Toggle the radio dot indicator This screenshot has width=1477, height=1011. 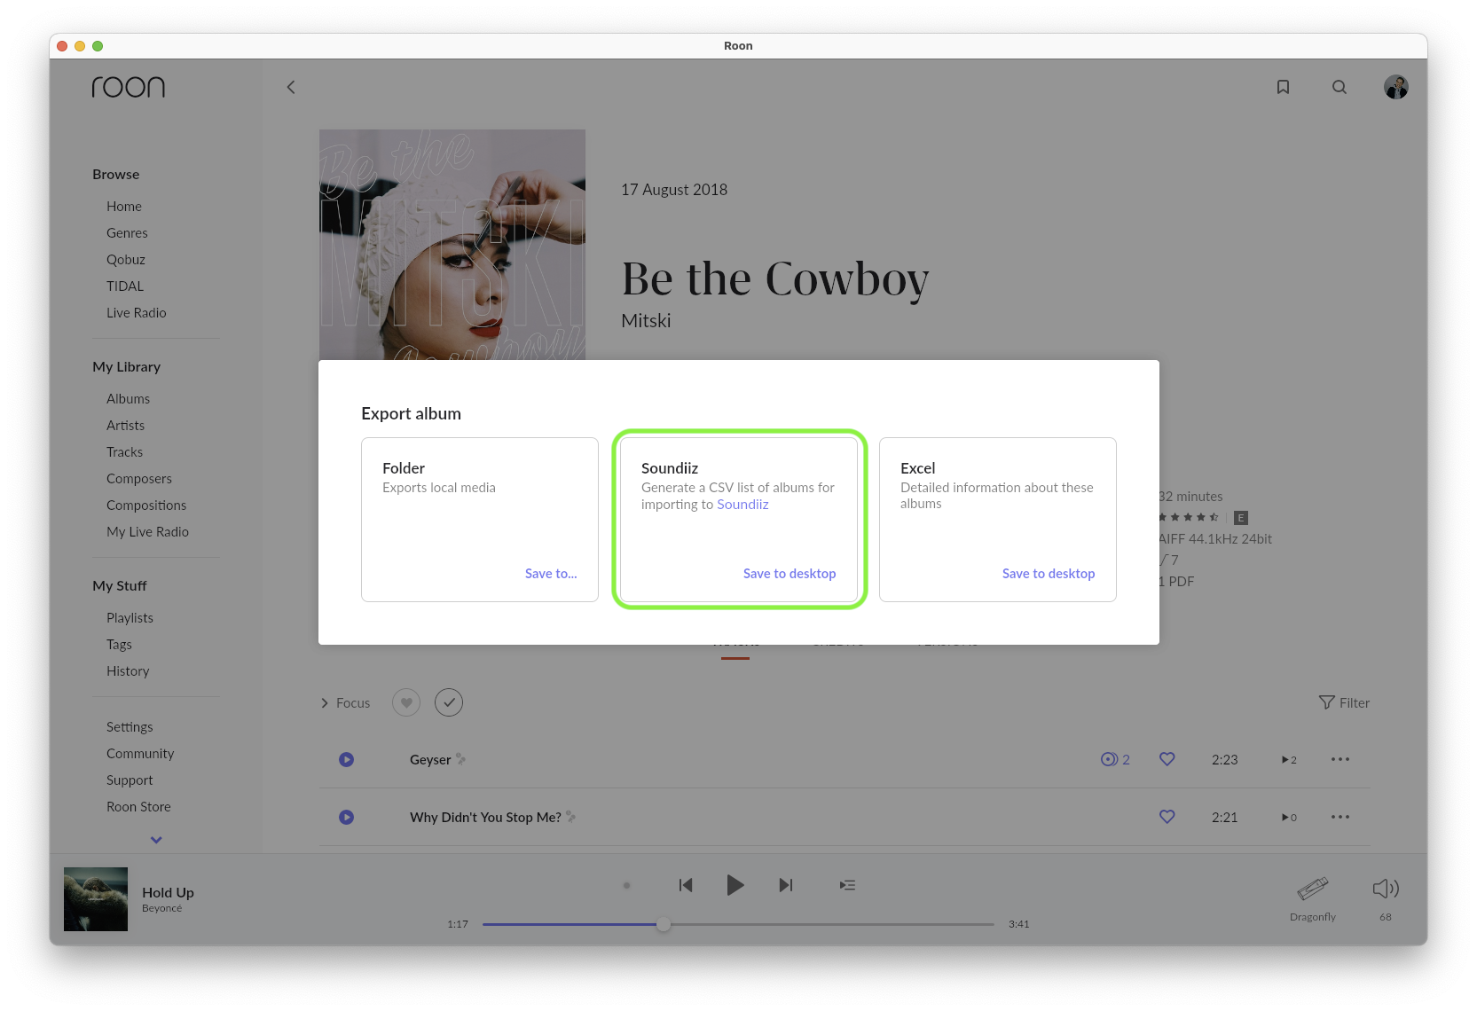tap(627, 885)
